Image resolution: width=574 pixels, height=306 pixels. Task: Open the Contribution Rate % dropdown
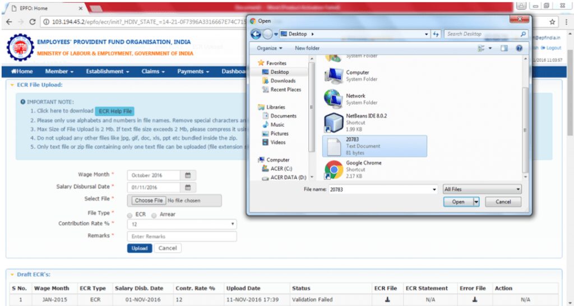coord(182,224)
